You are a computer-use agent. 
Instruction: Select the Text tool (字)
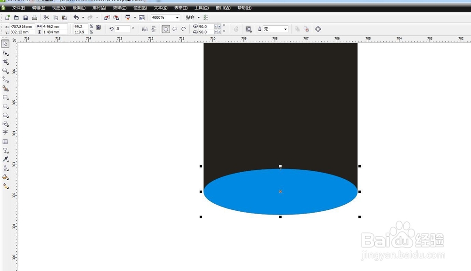(x=5, y=132)
